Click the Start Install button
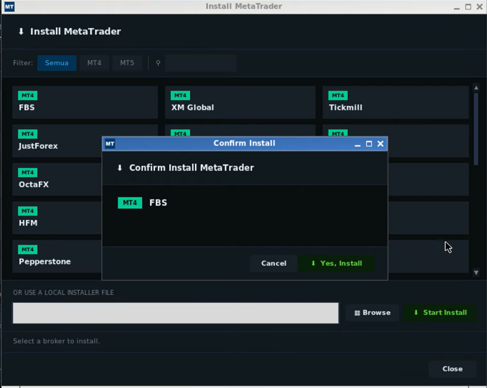Screen dimensions: 487x388 440,313
